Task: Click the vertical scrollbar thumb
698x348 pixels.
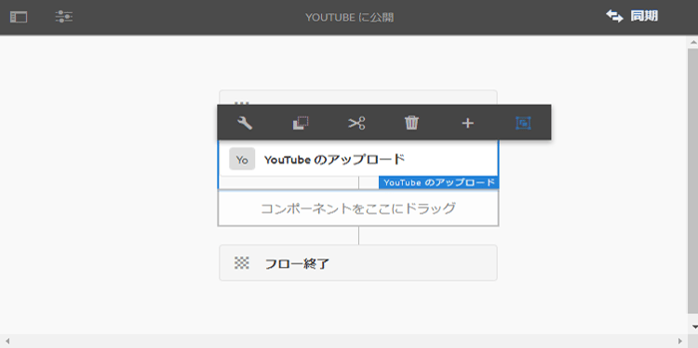Action: point(692,181)
